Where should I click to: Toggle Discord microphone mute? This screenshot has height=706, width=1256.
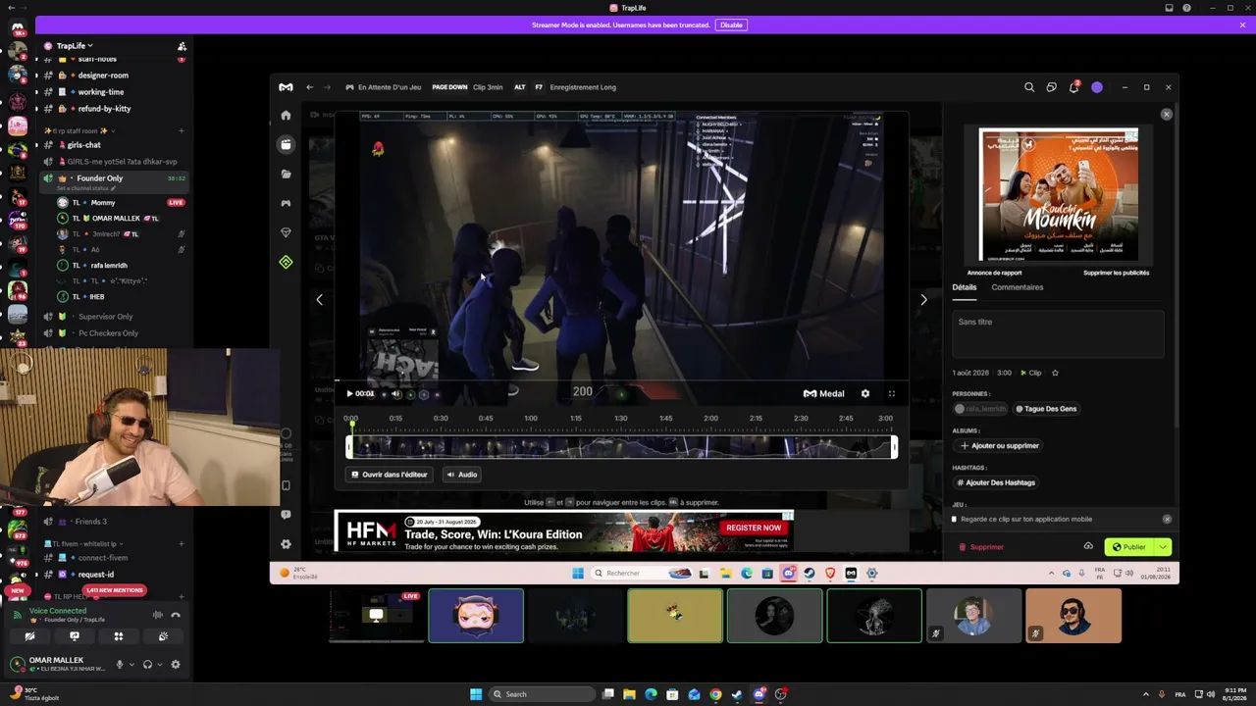tap(120, 664)
